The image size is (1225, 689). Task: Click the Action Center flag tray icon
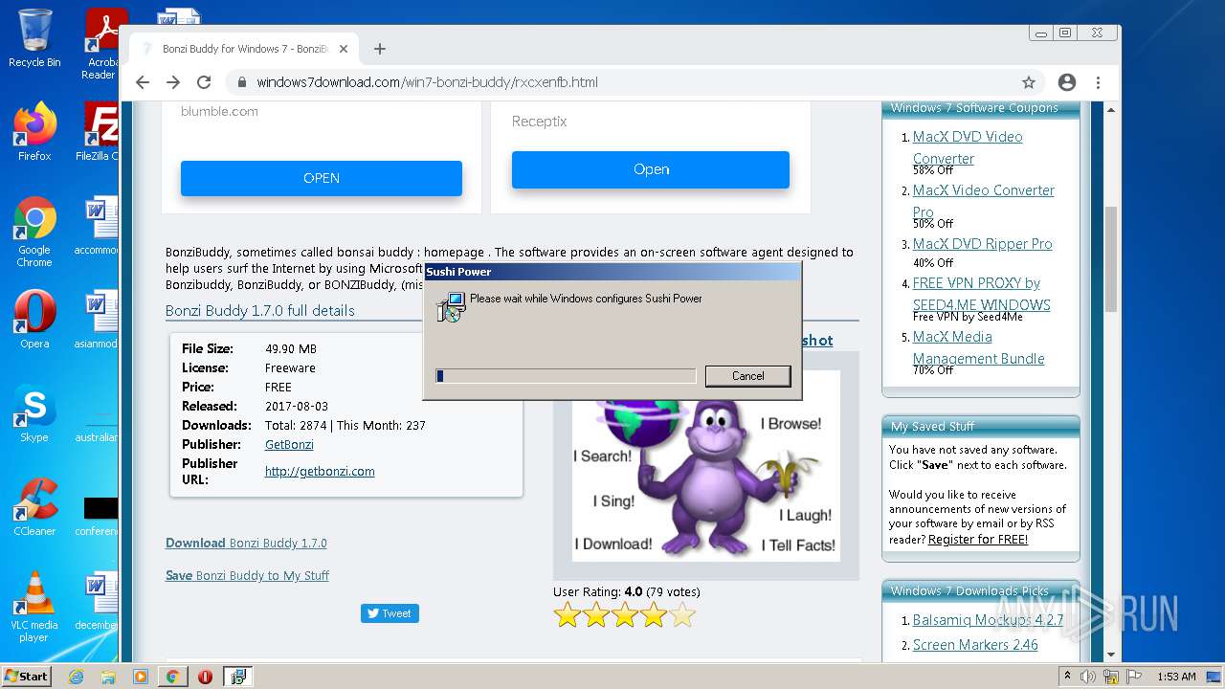[1133, 677]
